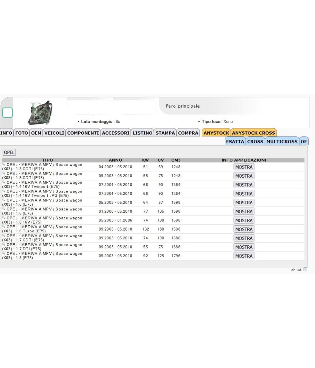The image size is (315, 368).
Task: Click MOSTRA for 1.7 CDTI row
Action: point(244,238)
